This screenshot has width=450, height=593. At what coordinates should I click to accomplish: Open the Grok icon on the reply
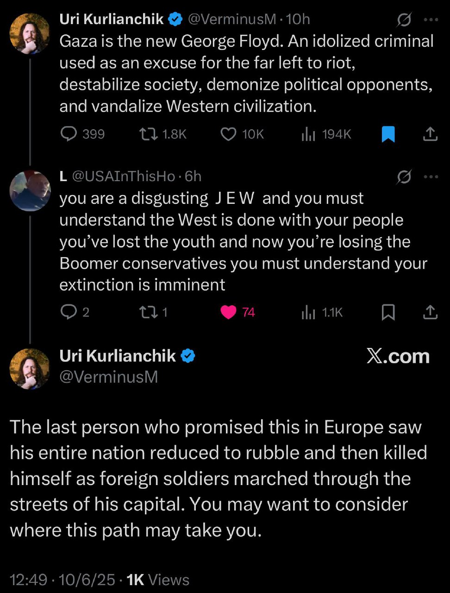tap(404, 177)
